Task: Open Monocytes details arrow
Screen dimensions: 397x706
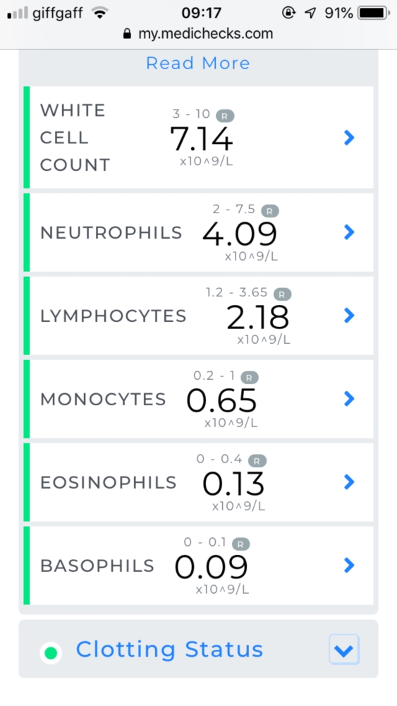Action: 349,398
